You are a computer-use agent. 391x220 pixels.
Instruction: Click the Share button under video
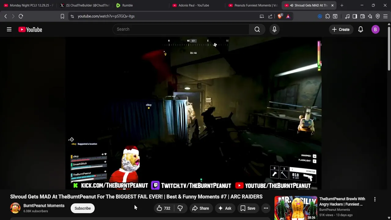pyautogui.click(x=200, y=208)
